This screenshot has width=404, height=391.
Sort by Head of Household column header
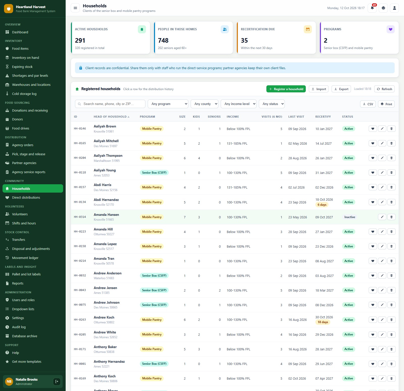111,117
